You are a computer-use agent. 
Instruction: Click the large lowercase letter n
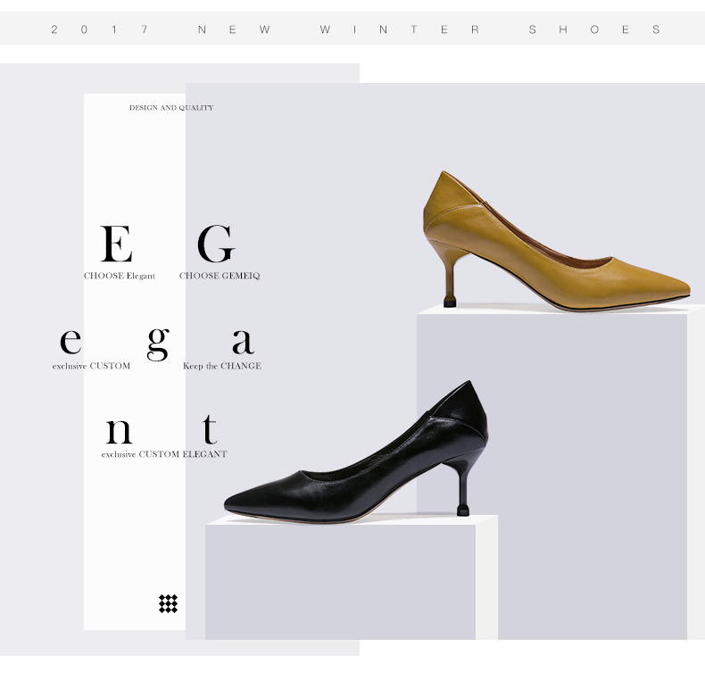pos(119,431)
